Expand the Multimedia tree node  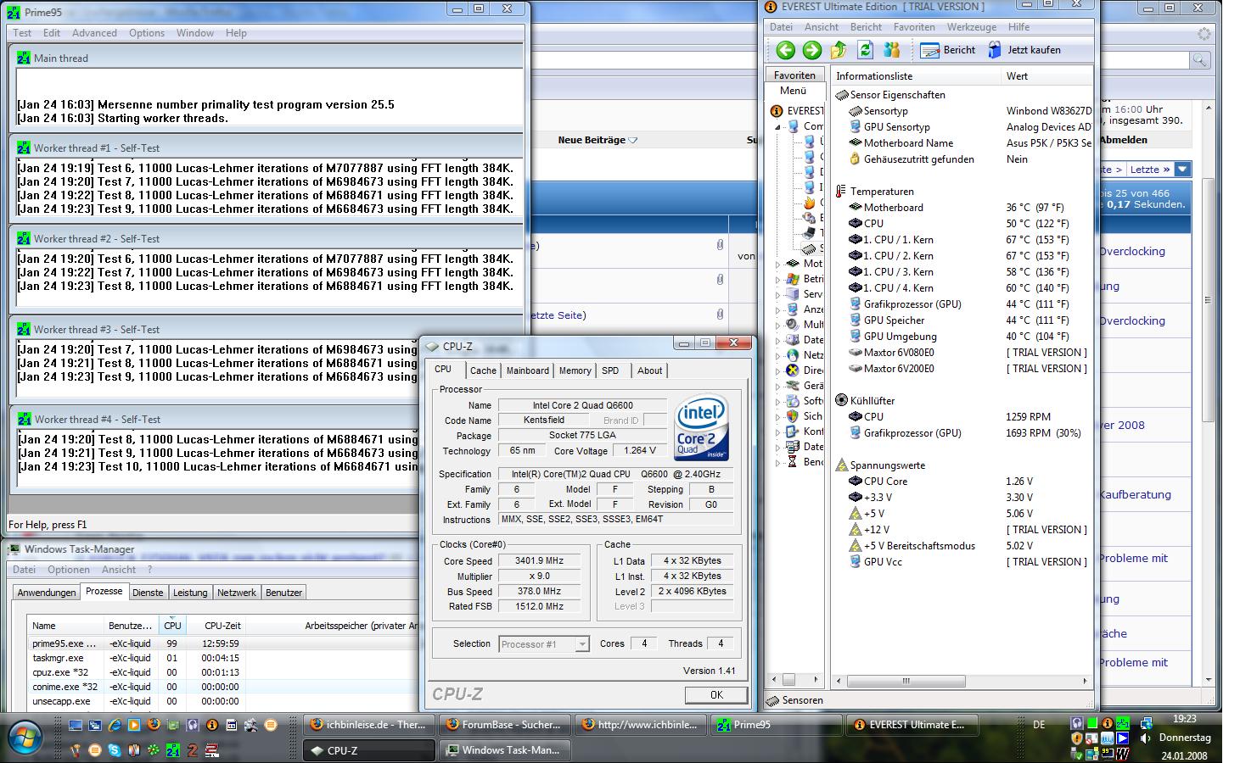coord(777,326)
